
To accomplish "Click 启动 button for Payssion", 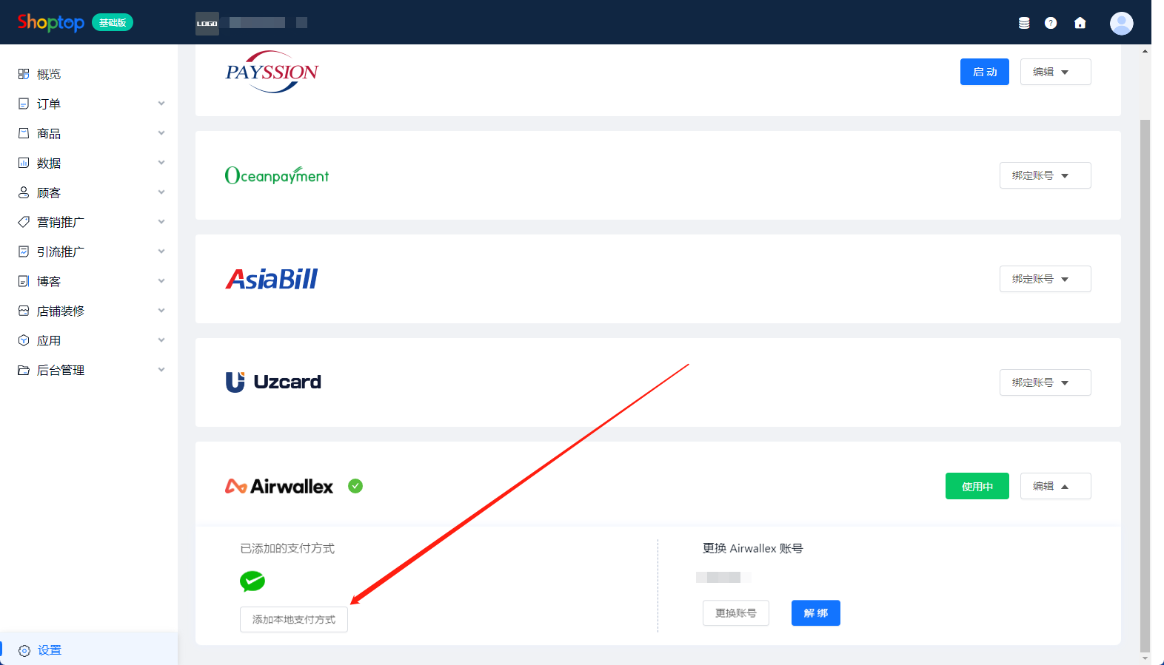I will (984, 72).
